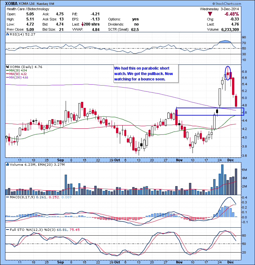Click the P/E value -4.21

click(x=95, y=14)
